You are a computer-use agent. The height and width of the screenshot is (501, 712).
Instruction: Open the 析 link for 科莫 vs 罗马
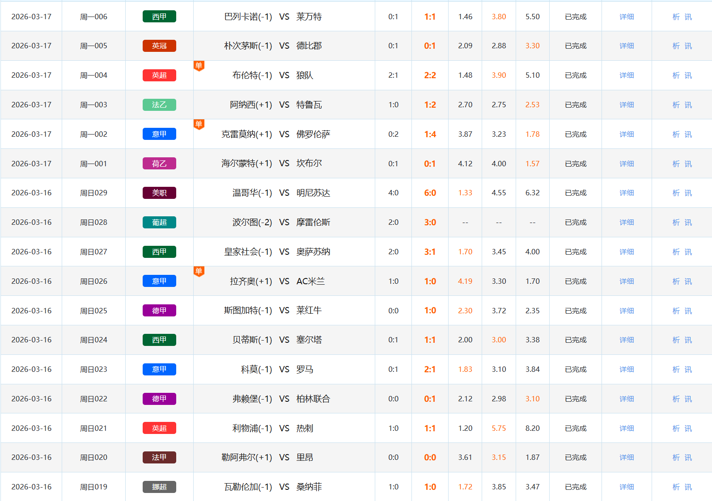(676, 369)
